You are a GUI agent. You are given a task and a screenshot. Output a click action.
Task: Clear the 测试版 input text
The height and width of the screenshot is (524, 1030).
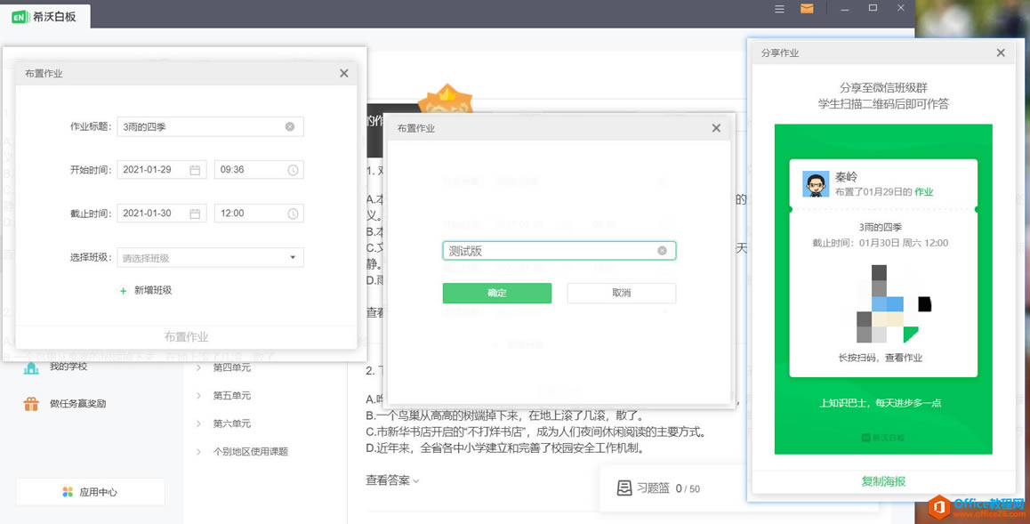coord(662,250)
